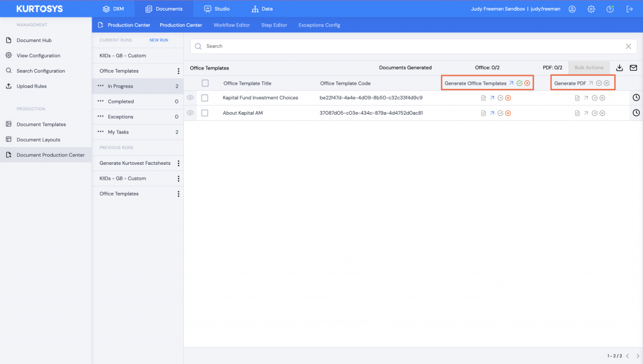Image resolution: width=643 pixels, height=364 pixels.
Task: Go to next page of results
Action: (638, 356)
